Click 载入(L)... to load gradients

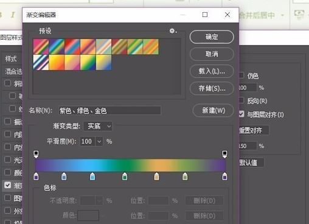pos(212,71)
